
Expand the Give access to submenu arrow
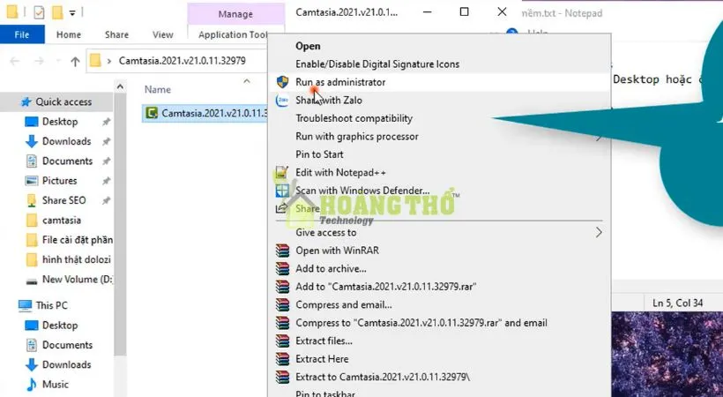599,232
